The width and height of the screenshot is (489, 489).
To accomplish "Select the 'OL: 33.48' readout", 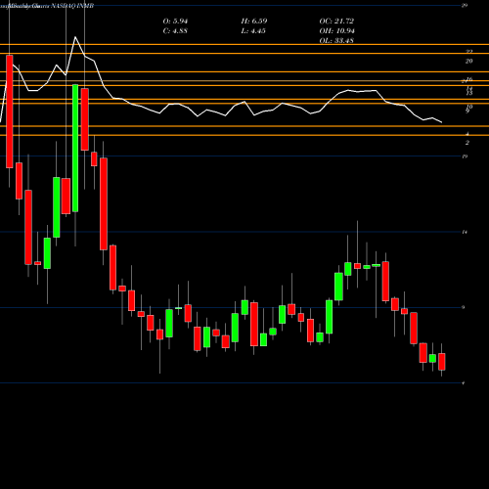I will click(336, 41).
